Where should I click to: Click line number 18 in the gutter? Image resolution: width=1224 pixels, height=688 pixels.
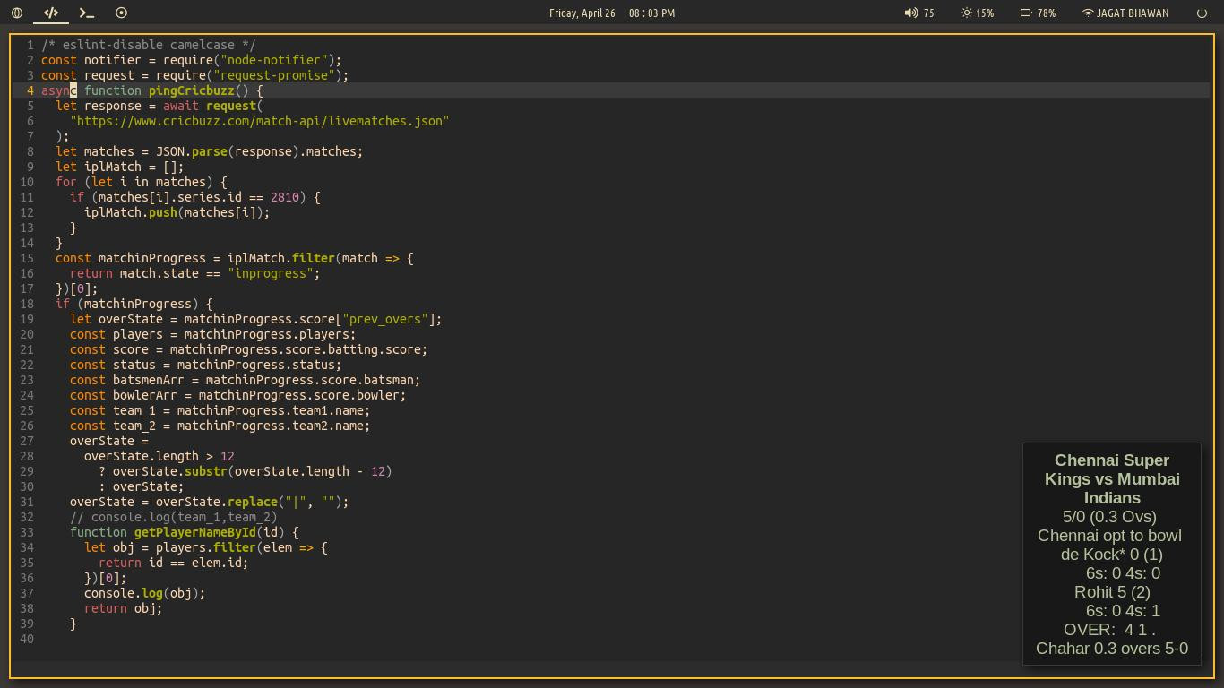[x=27, y=304]
